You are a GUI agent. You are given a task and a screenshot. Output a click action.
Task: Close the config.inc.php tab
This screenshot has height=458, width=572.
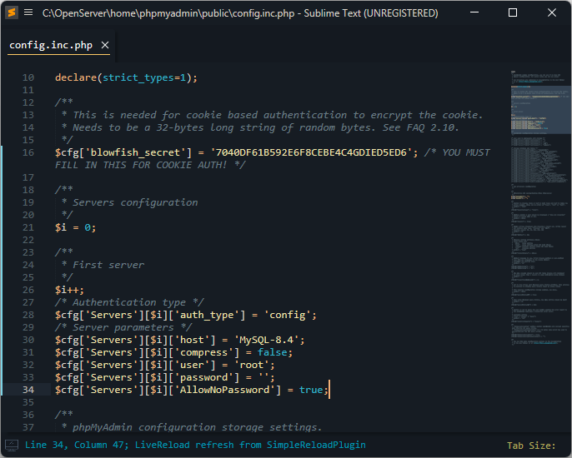[x=105, y=46]
